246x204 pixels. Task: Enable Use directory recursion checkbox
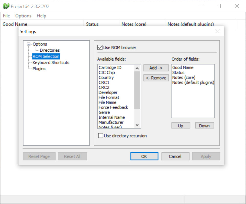100,136
